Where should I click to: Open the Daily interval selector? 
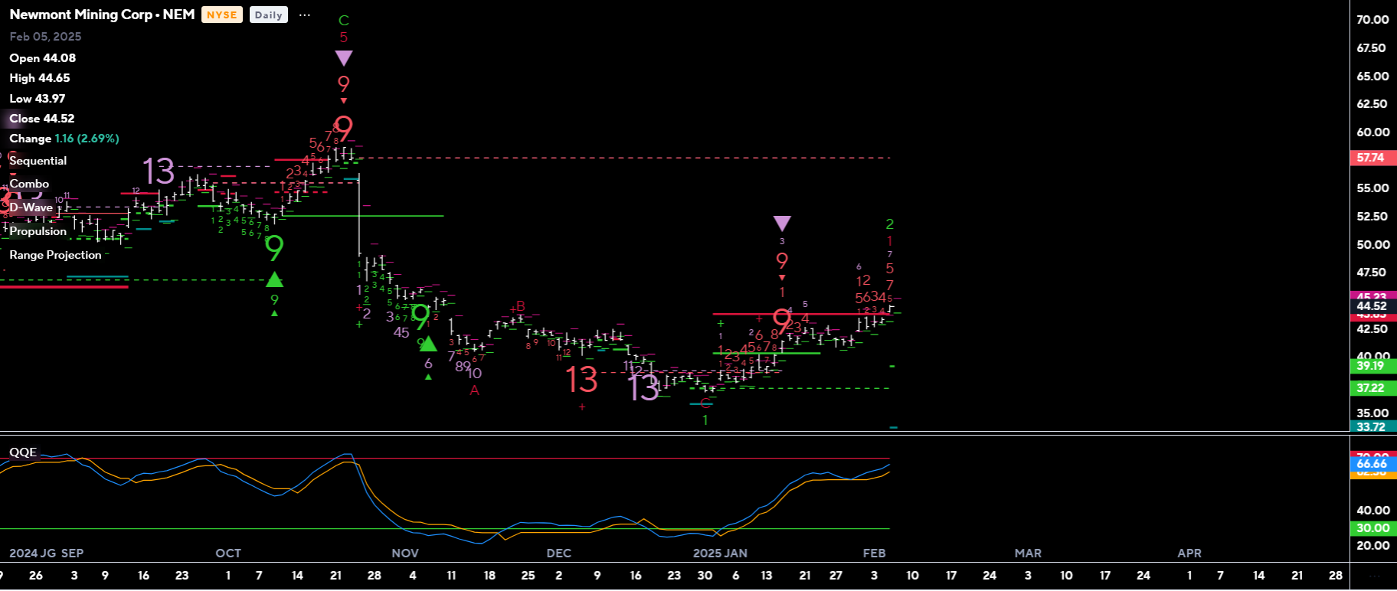tap(268, 15)
